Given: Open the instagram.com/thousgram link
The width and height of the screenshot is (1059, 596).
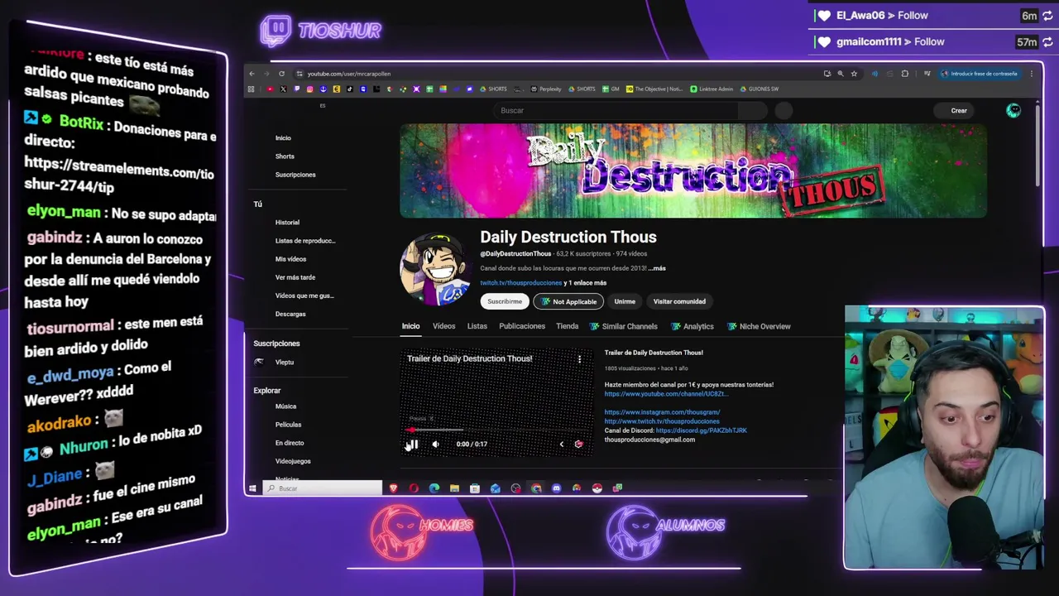Looking at the screenshot, I should [x=662, y=412].
